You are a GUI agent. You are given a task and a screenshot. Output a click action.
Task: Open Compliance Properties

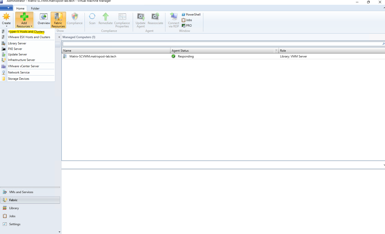click(122, 20)
